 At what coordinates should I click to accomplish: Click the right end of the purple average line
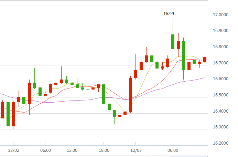205,78
